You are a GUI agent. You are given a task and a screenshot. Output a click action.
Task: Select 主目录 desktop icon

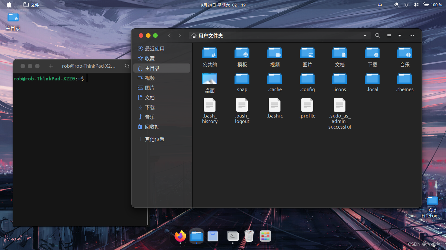coord(13,21)
